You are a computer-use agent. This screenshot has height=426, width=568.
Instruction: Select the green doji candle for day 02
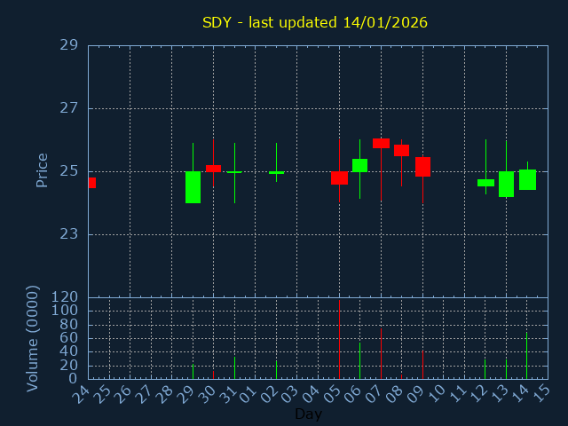click(276, 173)
